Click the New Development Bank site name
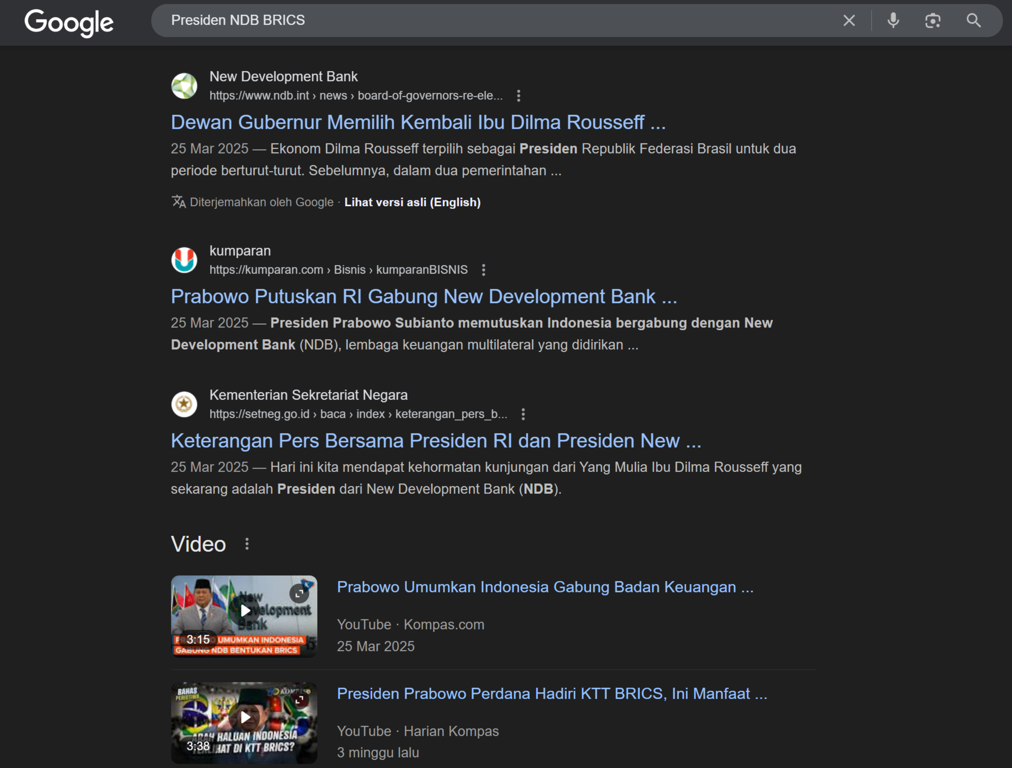 coord(283,76)
